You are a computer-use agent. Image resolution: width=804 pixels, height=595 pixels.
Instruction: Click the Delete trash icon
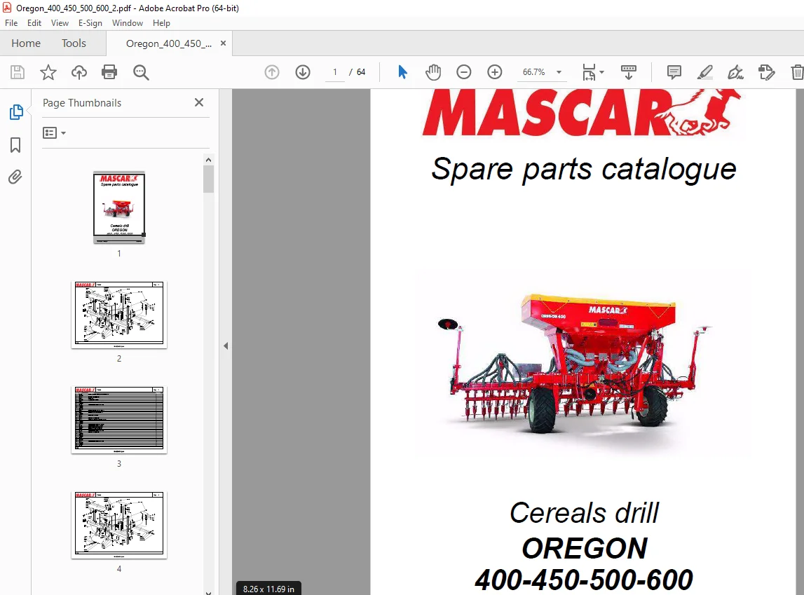coord(797,72)
